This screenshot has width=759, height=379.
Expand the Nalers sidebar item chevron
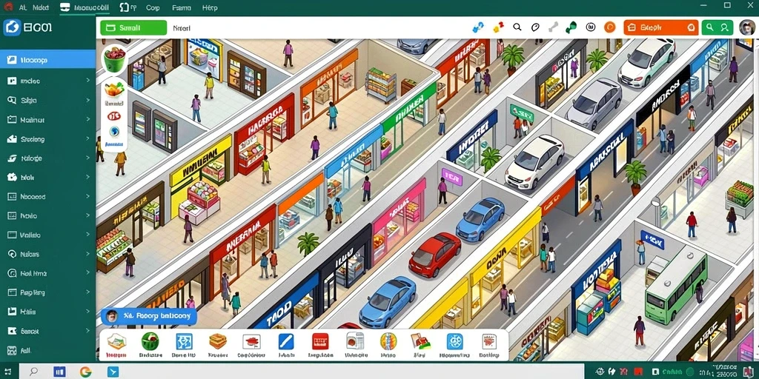(88, 254)
